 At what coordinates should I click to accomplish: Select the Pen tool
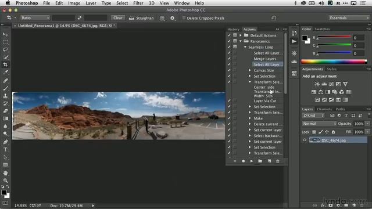(5, 142)
